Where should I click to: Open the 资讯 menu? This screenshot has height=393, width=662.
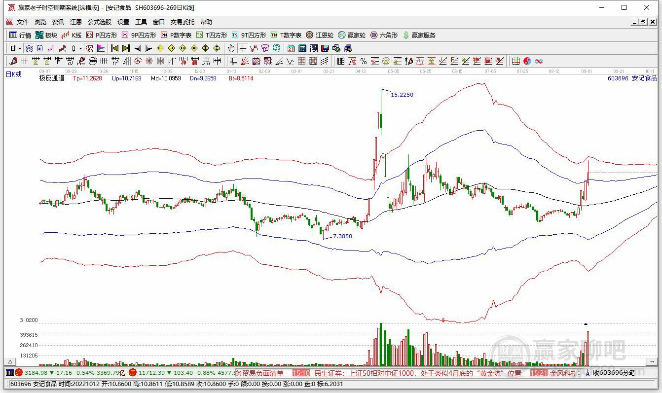pyautogui.click(x=58, y=22)
